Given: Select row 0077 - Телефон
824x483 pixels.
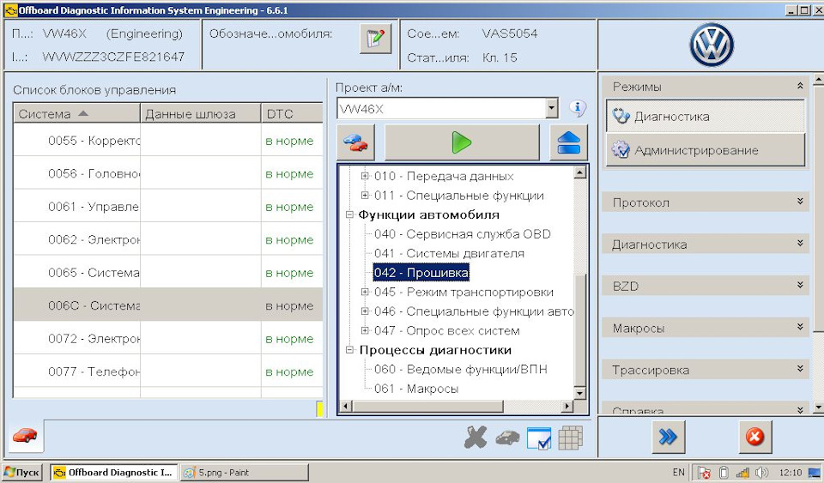Looking at the screenshot, I should pos(168,371).
